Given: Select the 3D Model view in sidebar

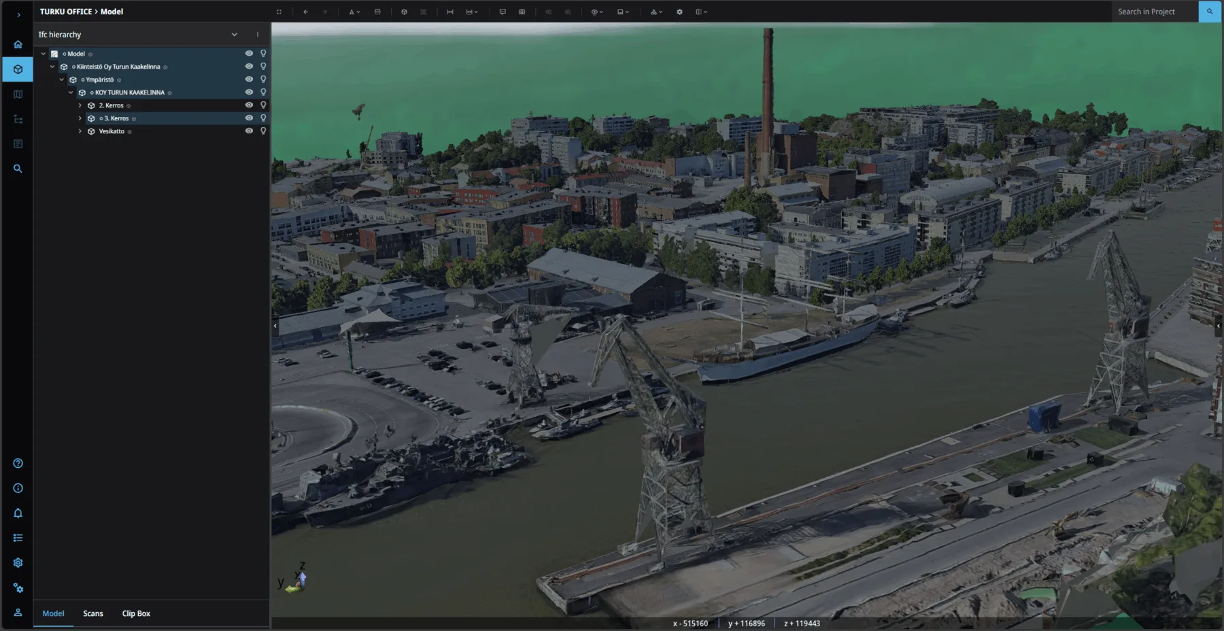Looking at the screenshot, I should point(18,69).
